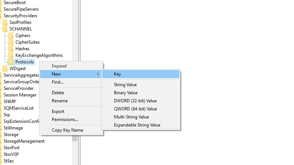This screenshot has height=165, width=294.
Task: Select the StorageManagement key
Action: (24, 141)
